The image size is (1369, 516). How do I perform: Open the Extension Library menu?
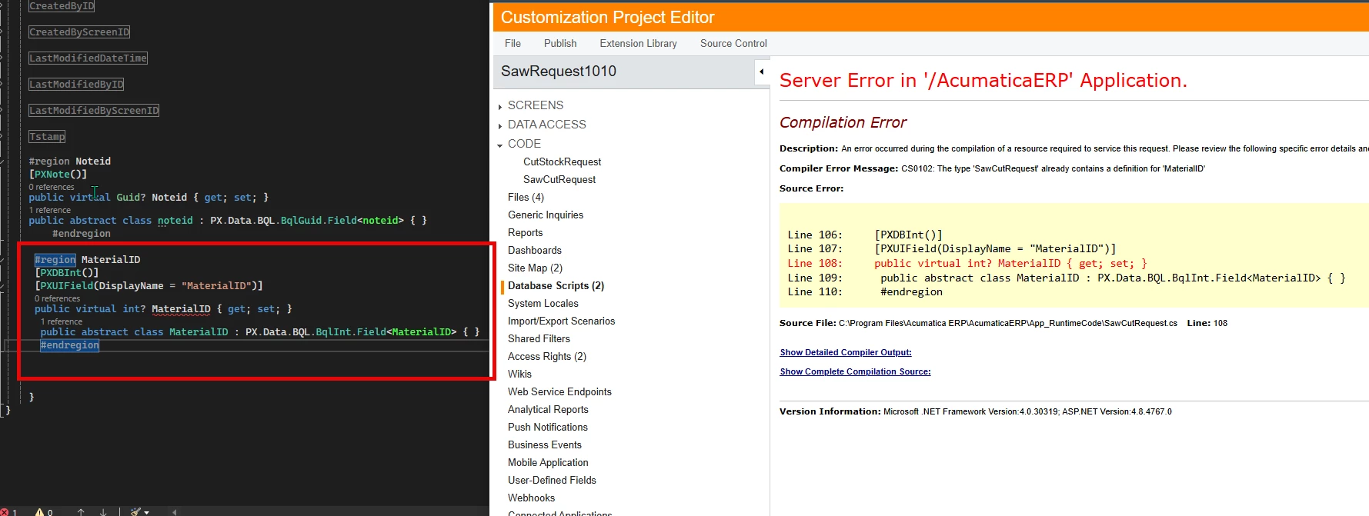[638, 43]
